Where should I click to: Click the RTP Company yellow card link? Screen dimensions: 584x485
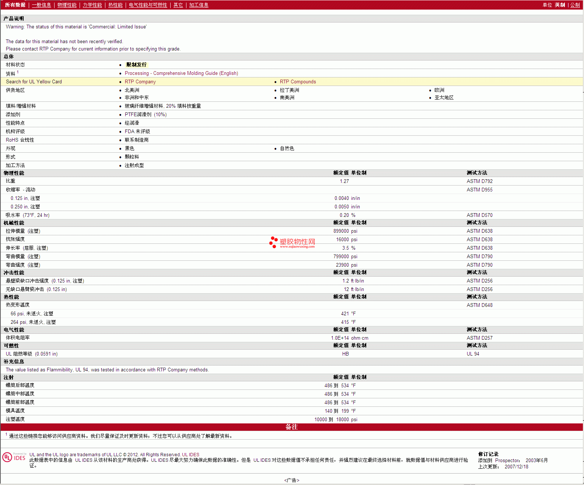tap(140, 82)
